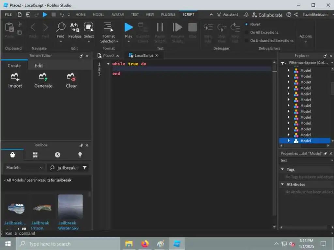Select On Unhandled Exceptions option
334x250 pixels.
269,40
